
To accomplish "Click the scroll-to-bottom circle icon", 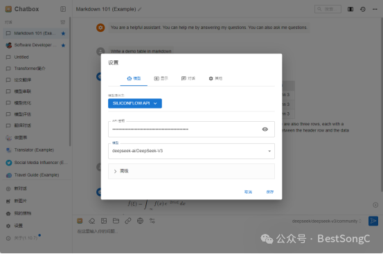I will click(x=375, y=205).
